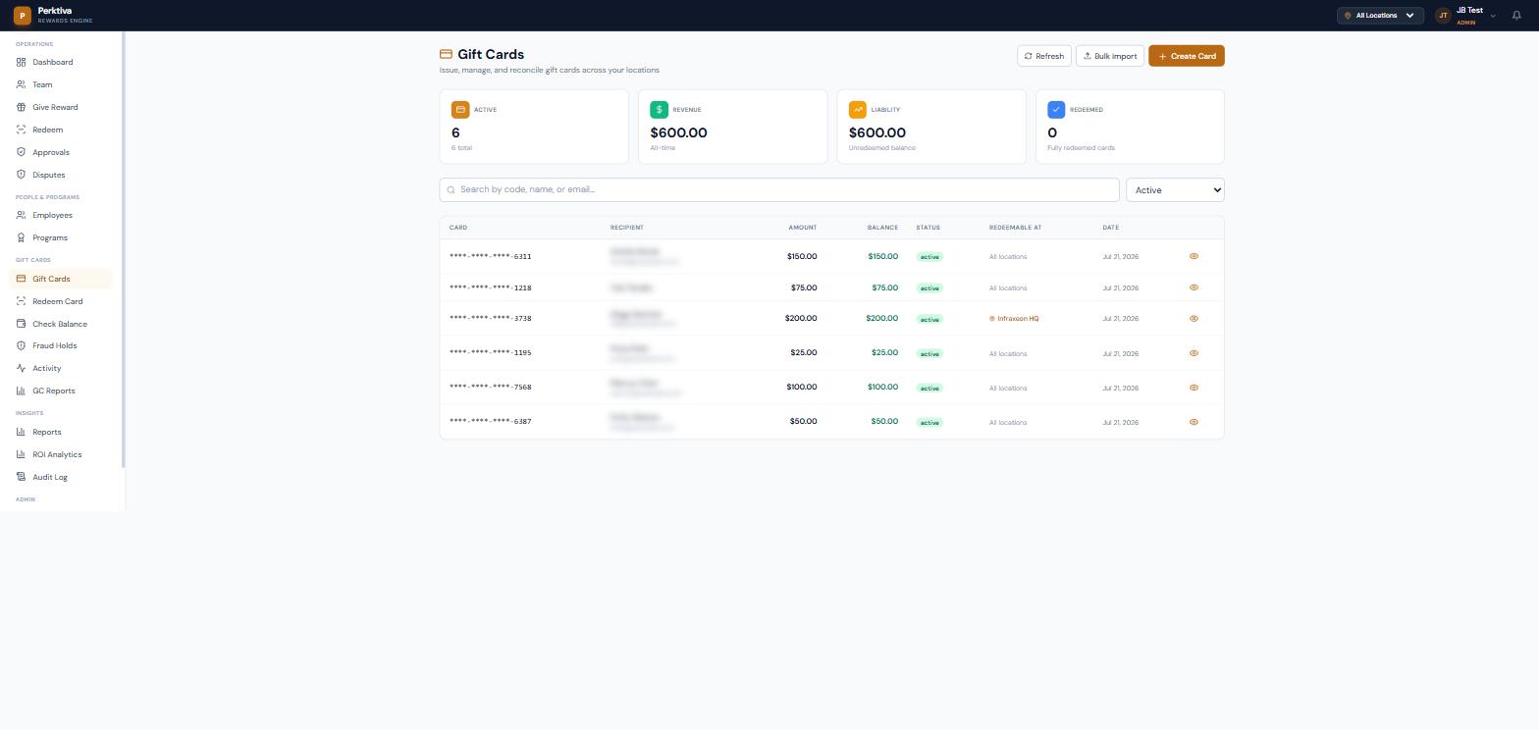Open the Disputes section
Viewport: 1539px width, 730px height.
click(x=61, y=176)
